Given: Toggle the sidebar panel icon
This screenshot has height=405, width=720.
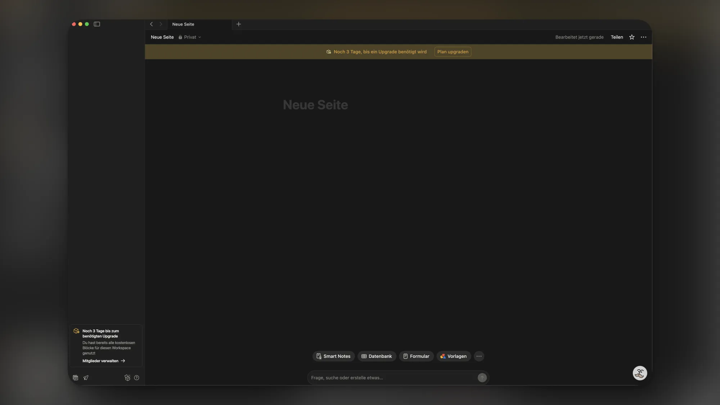Looking at the screenshot, I should point(97,24).
